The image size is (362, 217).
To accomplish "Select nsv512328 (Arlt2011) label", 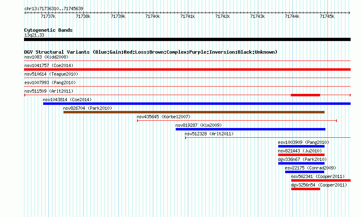I will pos(209,134).
